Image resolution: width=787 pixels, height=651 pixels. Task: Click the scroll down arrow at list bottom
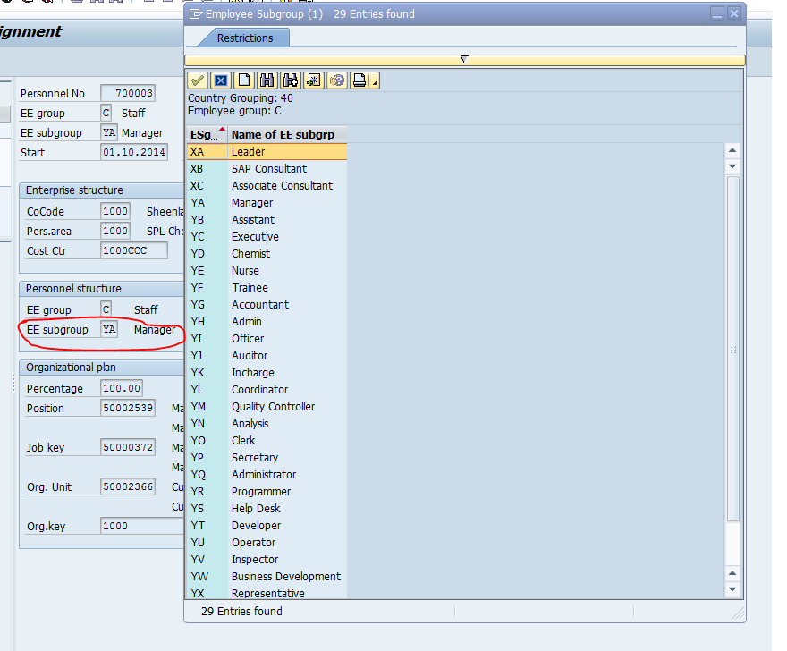[x=732, y=589]
